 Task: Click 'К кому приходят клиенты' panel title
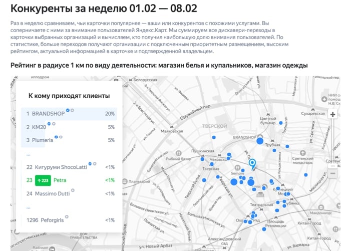point(69,96)
